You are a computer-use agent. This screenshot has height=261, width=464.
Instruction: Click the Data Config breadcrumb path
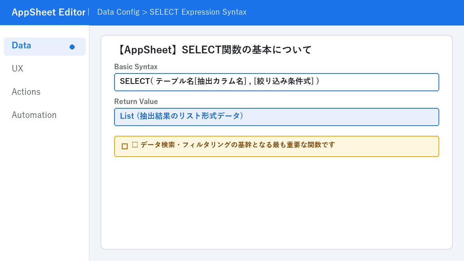(x=172, y=12)
